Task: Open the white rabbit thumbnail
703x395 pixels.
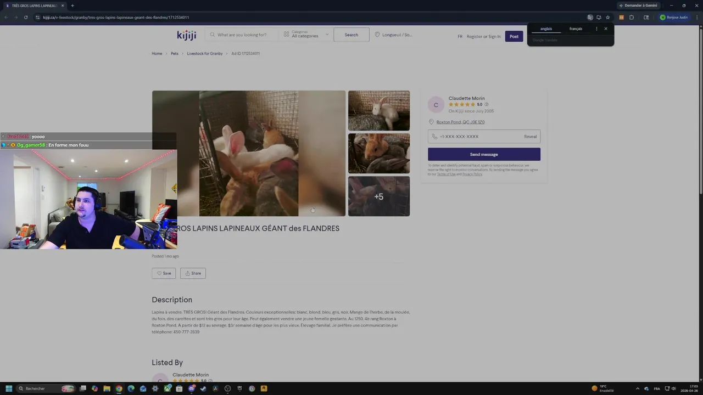Action: [x=379, y=110]
